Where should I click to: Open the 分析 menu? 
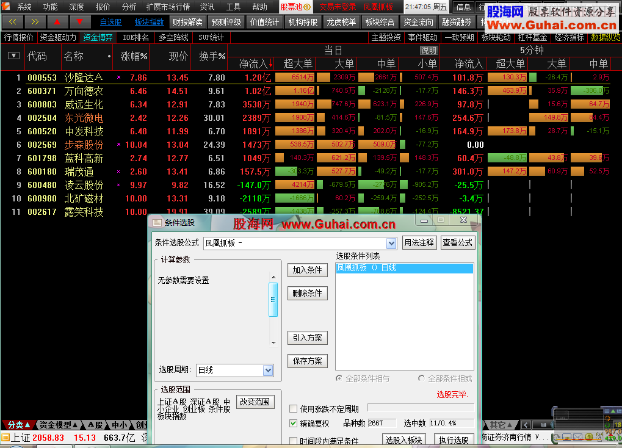(129, 7)
